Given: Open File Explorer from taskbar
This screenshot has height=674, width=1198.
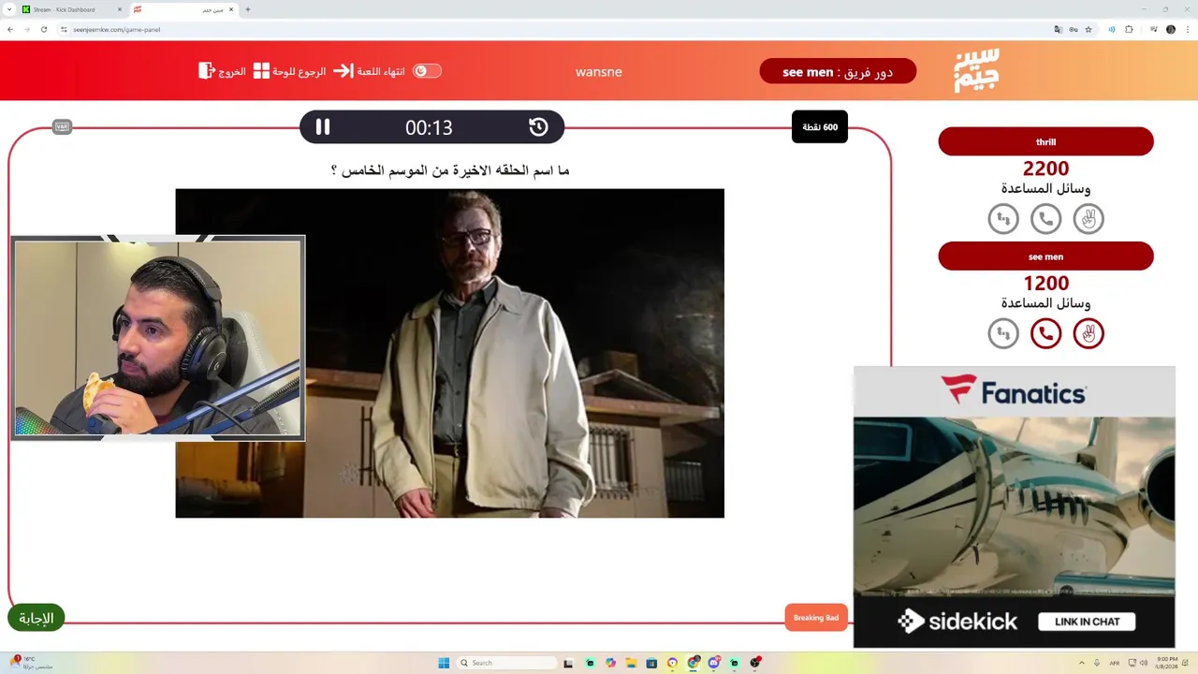Looking at the screenshot, I should pos(631,663).
